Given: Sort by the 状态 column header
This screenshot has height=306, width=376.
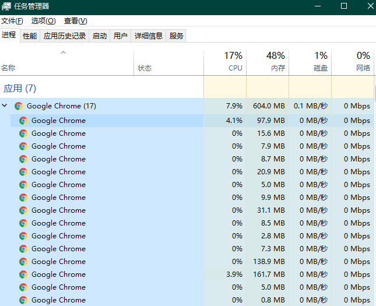Looking at the screenshot, I should tap(169, 63).
